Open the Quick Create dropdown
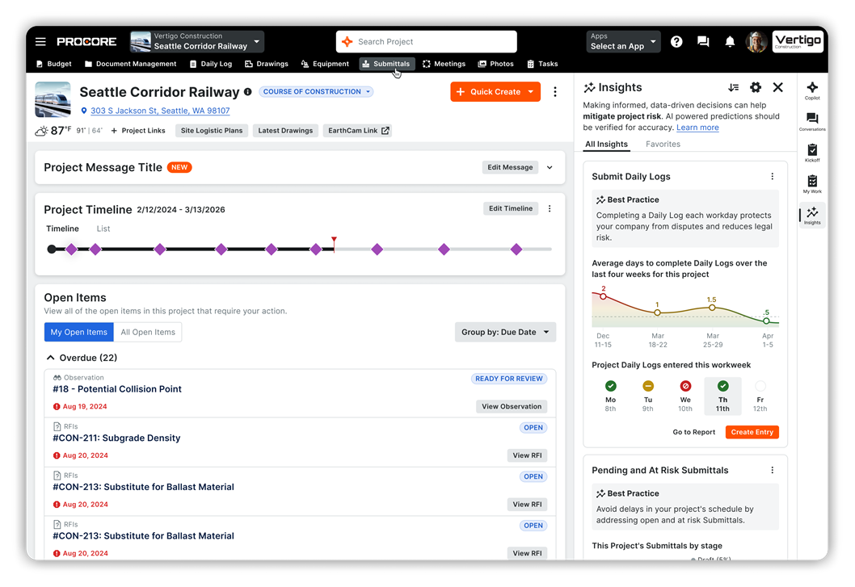This screenshot has width=855, height=587. 495,91
